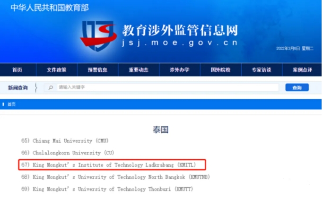Click the search magnifier icon
The height and width of the screenshot is (199, 323).
pos(51,87)
